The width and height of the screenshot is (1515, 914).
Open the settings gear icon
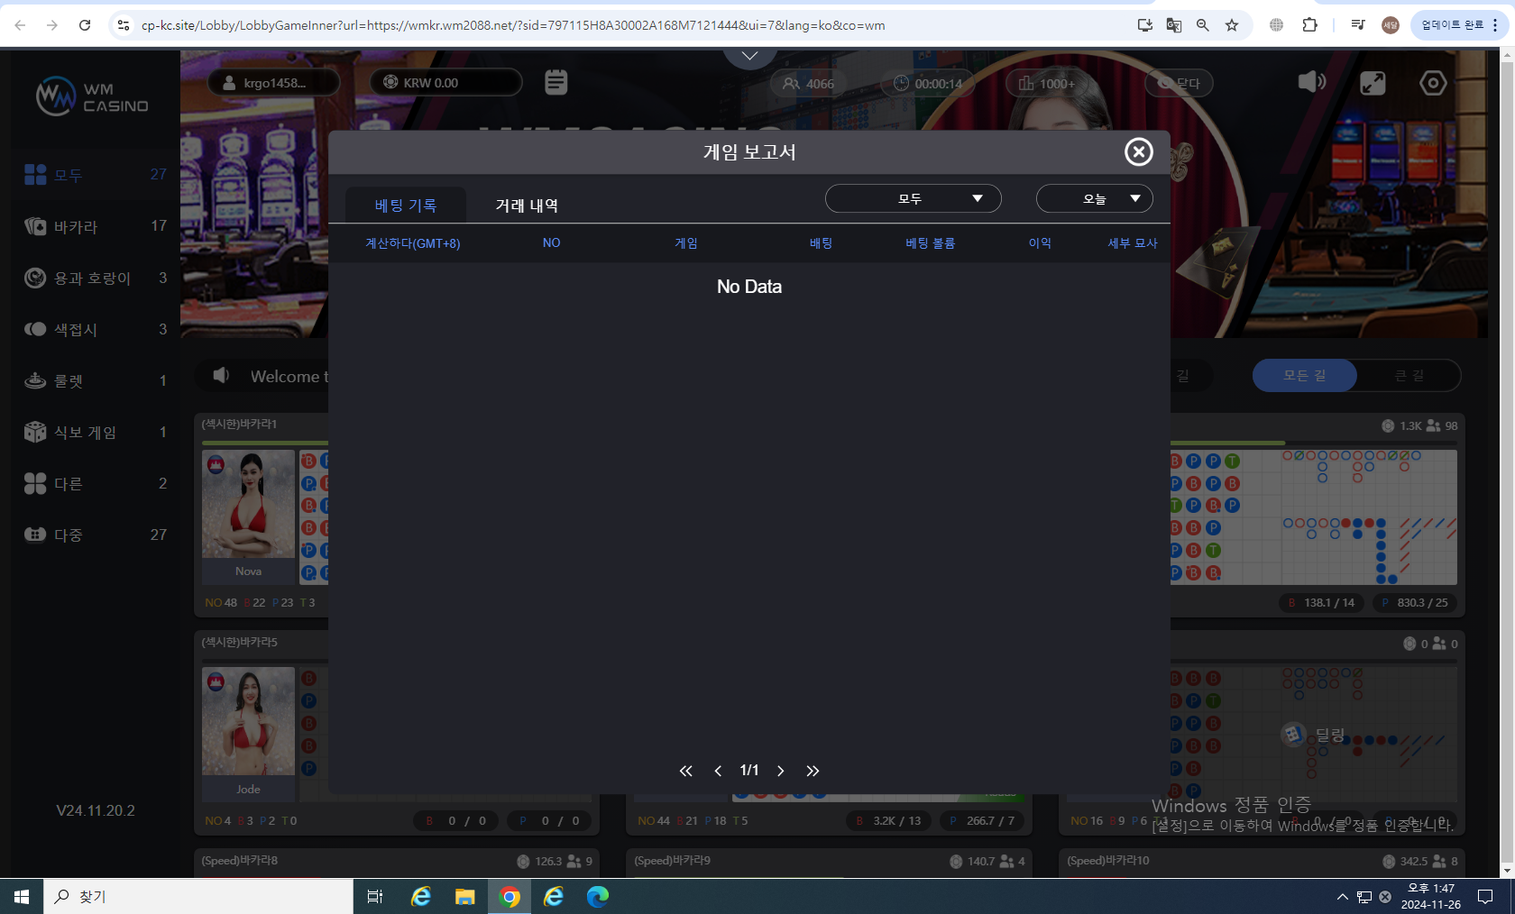tap(1432, 83)
